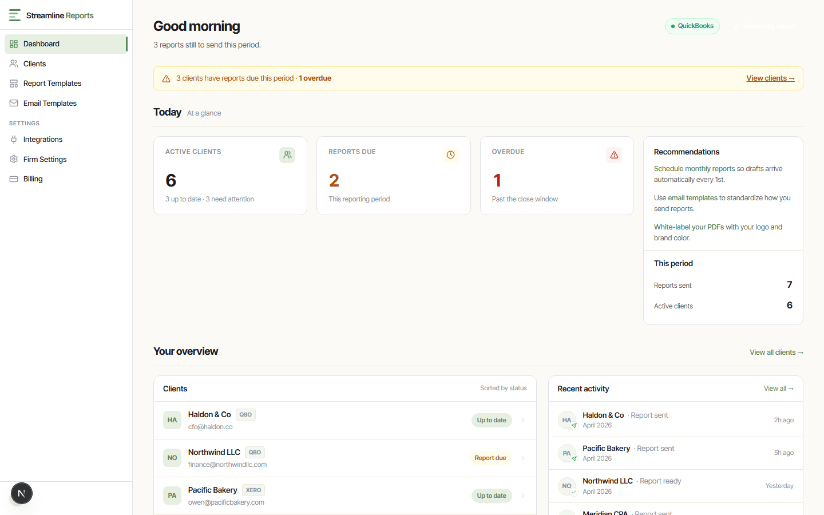Click HA avatar in Recent activity

(x=567, y=420)
